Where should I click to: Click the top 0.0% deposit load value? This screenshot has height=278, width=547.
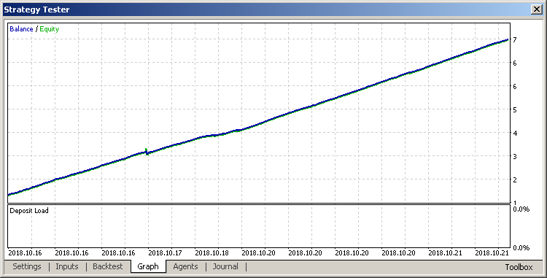point(521,209)
